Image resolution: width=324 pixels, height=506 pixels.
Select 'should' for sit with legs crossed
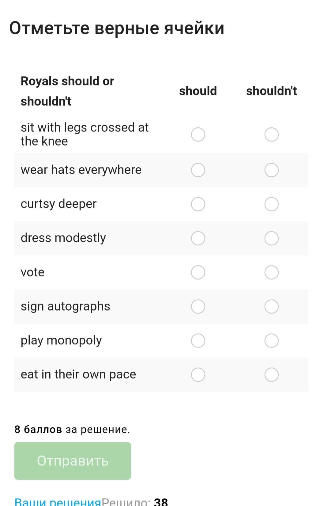click(198, 135)
